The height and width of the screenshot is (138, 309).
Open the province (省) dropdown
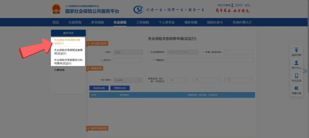pyautogui.click(x=178, y=80)
